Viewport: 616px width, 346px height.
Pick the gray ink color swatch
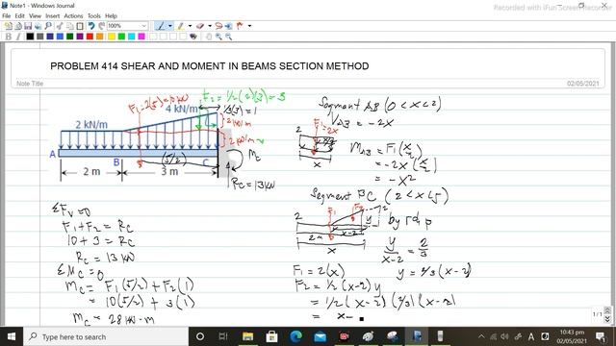pyautogui.click(x=40, y=37)
